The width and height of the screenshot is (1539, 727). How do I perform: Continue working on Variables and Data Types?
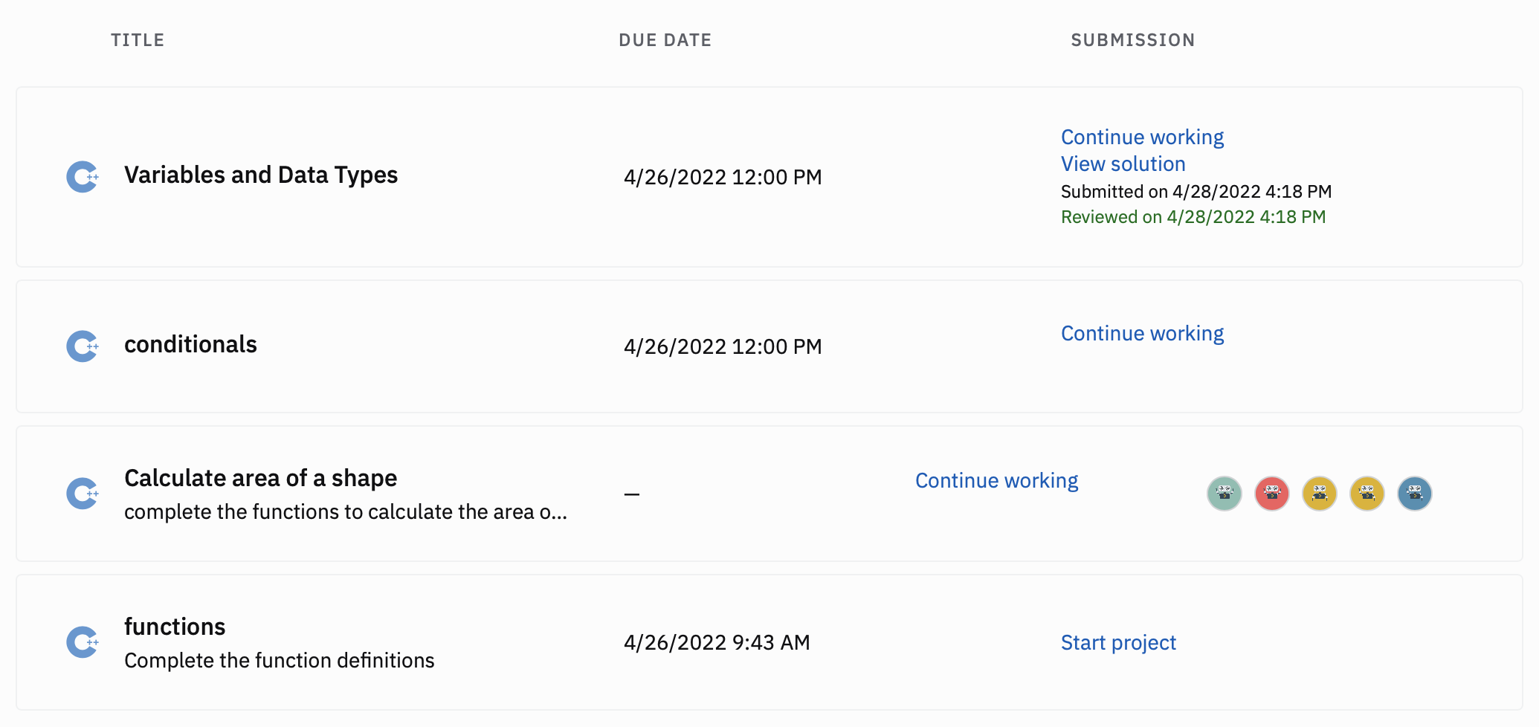coord(1142,138)
